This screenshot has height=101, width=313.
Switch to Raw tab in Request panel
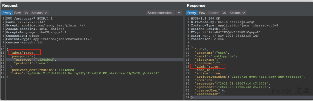pyautogui.click(x=17, y=13)
